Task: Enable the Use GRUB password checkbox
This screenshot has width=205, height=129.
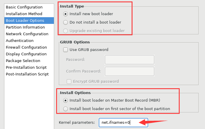Action: (66, 50)
